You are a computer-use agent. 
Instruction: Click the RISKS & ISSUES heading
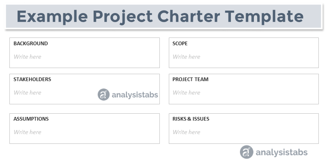(x=191, y=119)
